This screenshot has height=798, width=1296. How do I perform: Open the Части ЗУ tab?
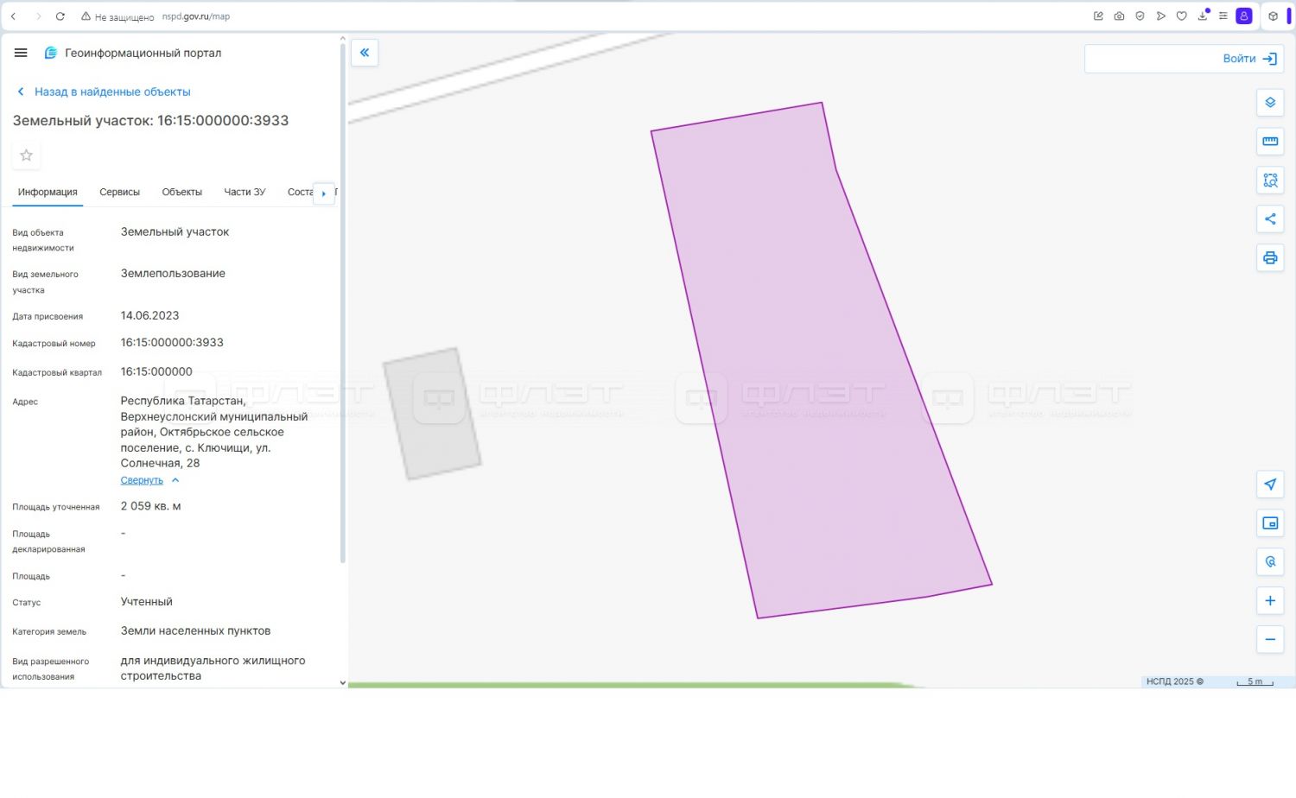[245, 192]
